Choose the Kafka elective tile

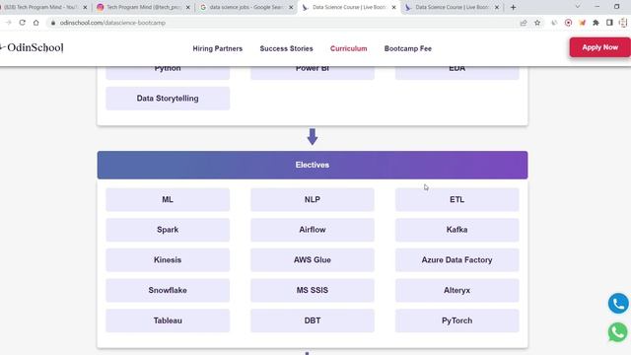click(x=456, y=230)
